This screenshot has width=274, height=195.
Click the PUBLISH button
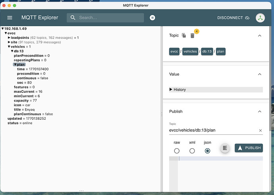click(x=249, y=148)
